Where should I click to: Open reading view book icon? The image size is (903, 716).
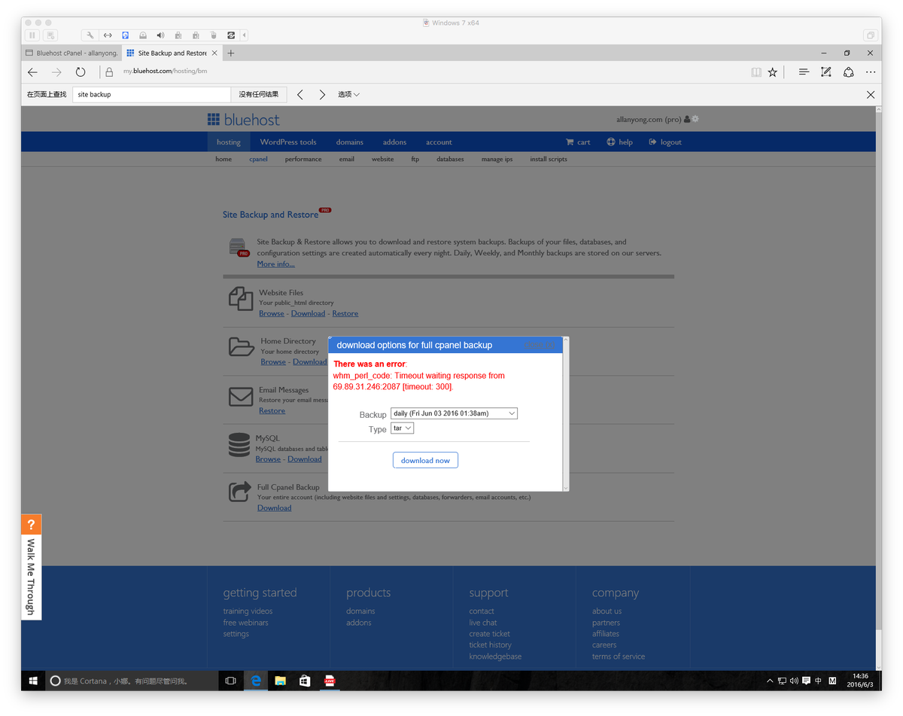[x=756, y=72]
